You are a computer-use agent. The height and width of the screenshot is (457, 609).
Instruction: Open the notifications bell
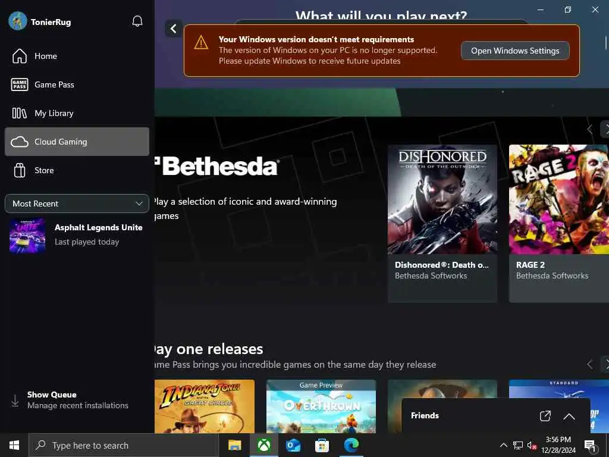137,21
